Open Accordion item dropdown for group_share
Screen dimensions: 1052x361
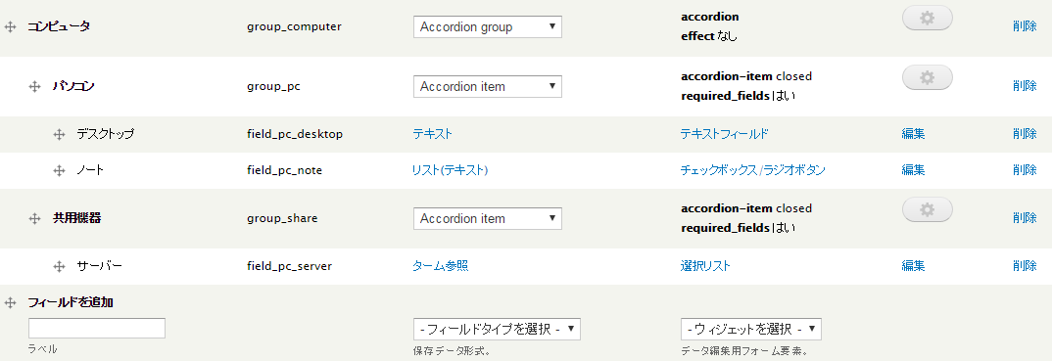(x=488, y=218)
